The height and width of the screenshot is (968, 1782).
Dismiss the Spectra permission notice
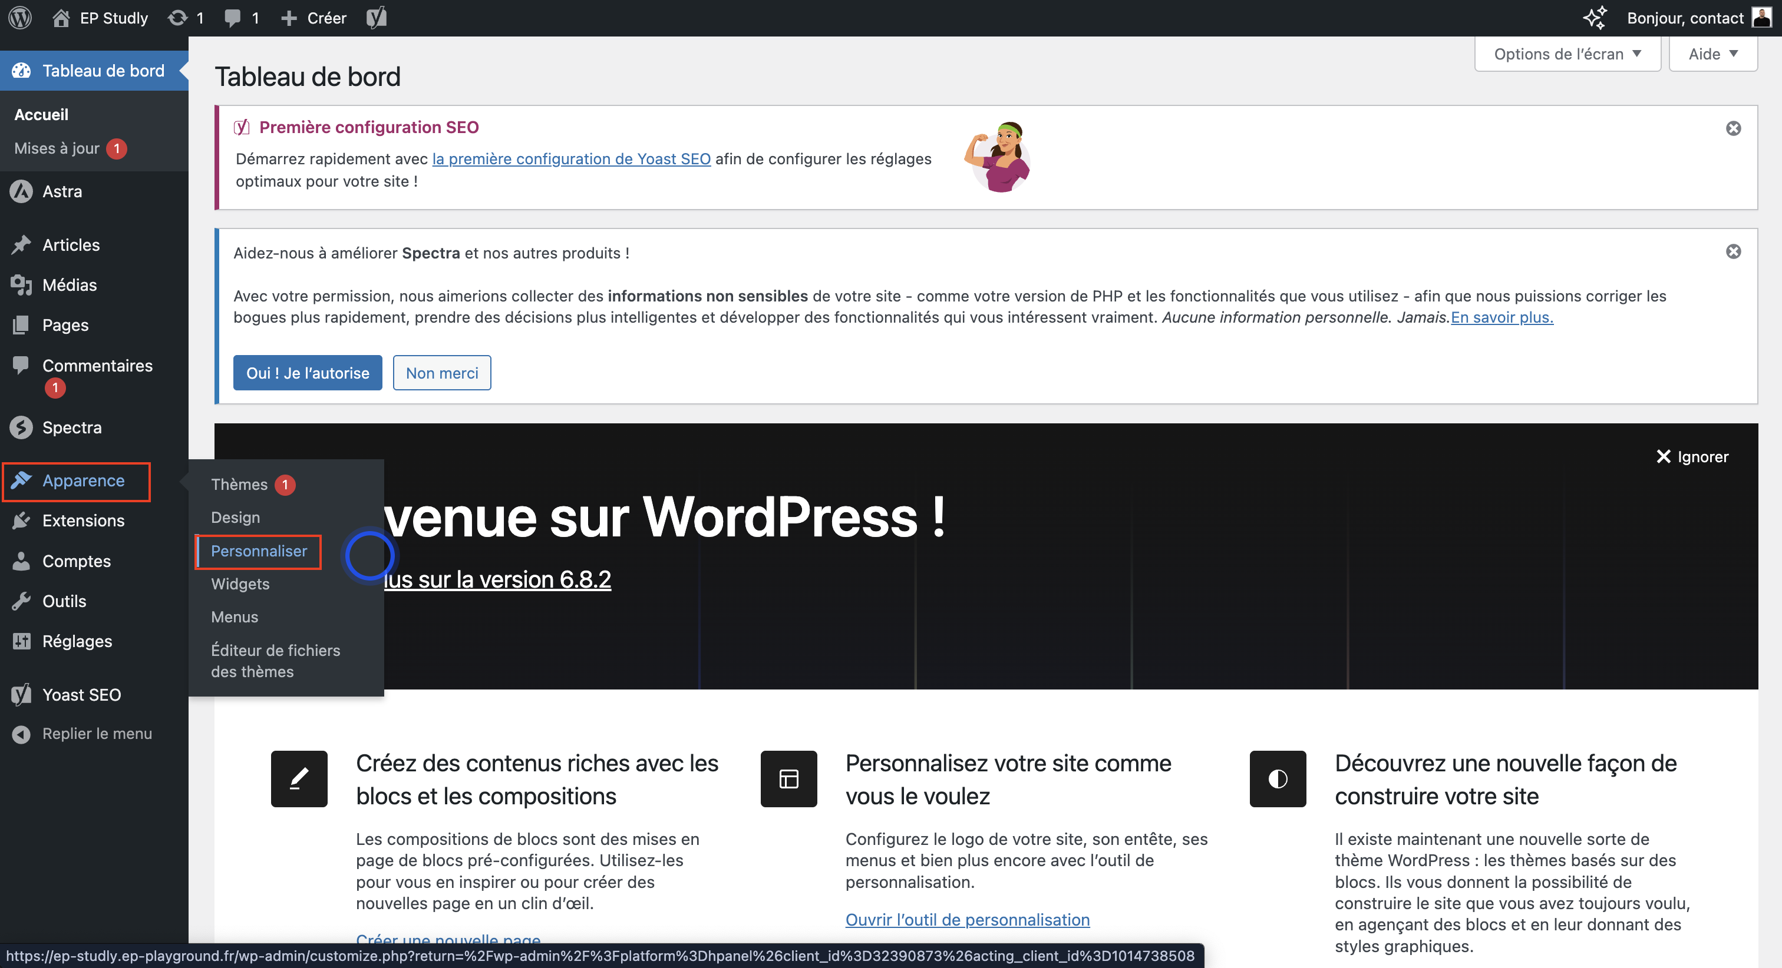point(1733,251)
